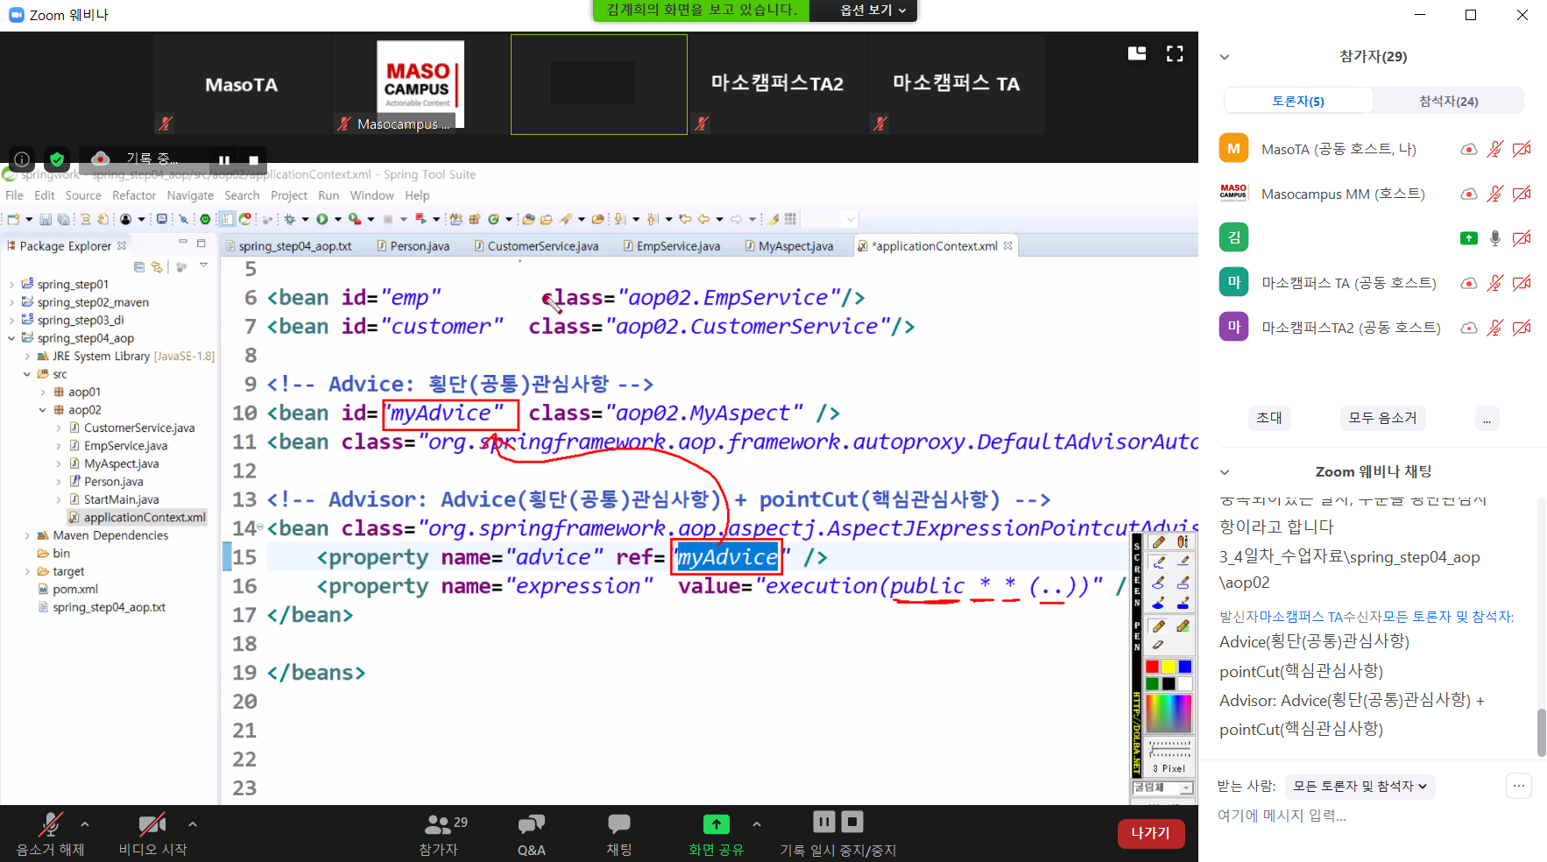Open the meeting info icon
This screenshot has width=1547, height=862.
[x=22, y=159]
